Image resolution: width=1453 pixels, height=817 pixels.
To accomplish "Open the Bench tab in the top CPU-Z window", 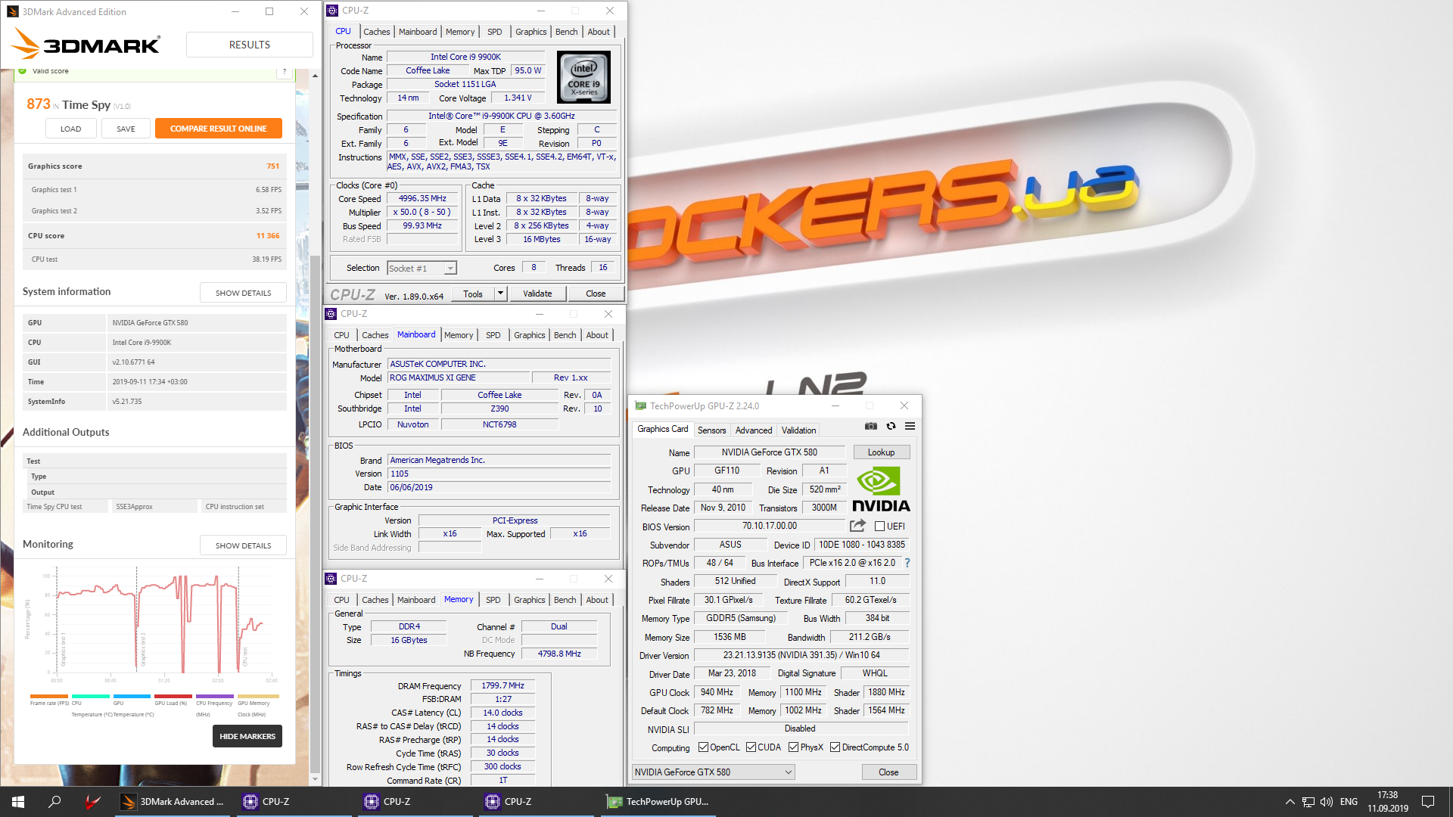I will point(566,32).
